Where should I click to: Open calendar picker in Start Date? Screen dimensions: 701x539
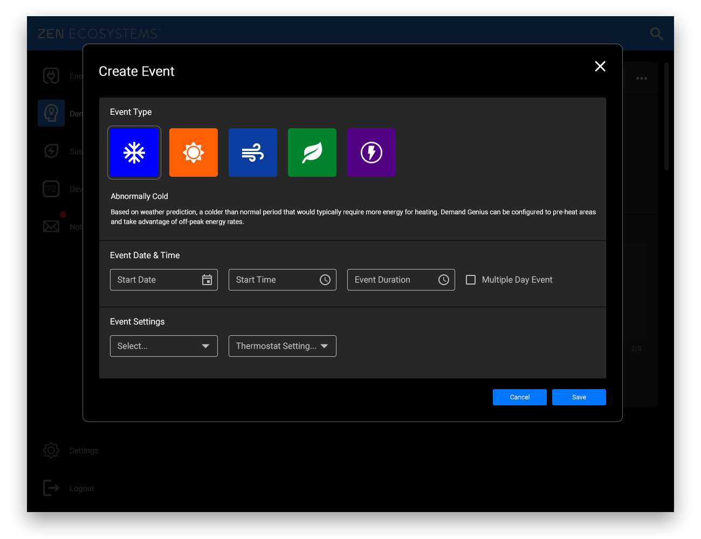point(207,280)
